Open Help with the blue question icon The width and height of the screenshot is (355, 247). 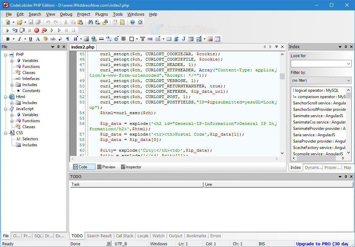(x=132, y=22)
